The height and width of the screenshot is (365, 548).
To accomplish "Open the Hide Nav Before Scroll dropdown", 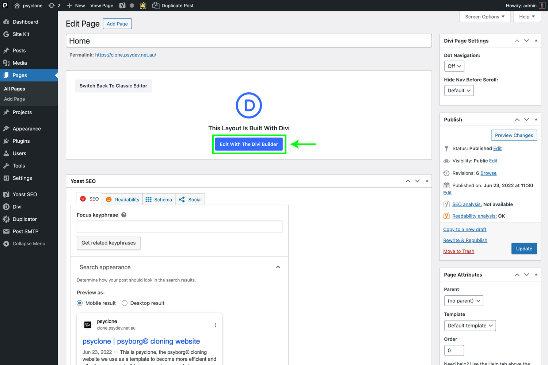I will pos(459,91).
